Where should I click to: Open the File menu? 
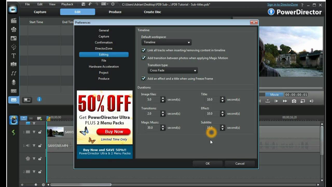(x=27, y=4)
